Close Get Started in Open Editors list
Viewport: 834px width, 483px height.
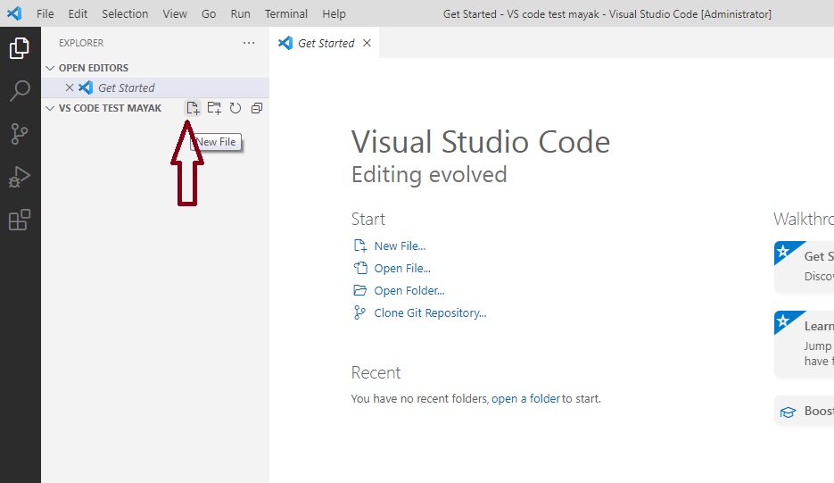[70, 87]
